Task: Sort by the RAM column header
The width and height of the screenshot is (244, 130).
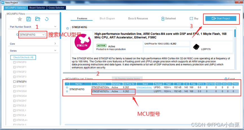Action: pyautogui.click(x=179, y=84)
